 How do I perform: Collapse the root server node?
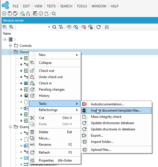[x=5, y=39]
